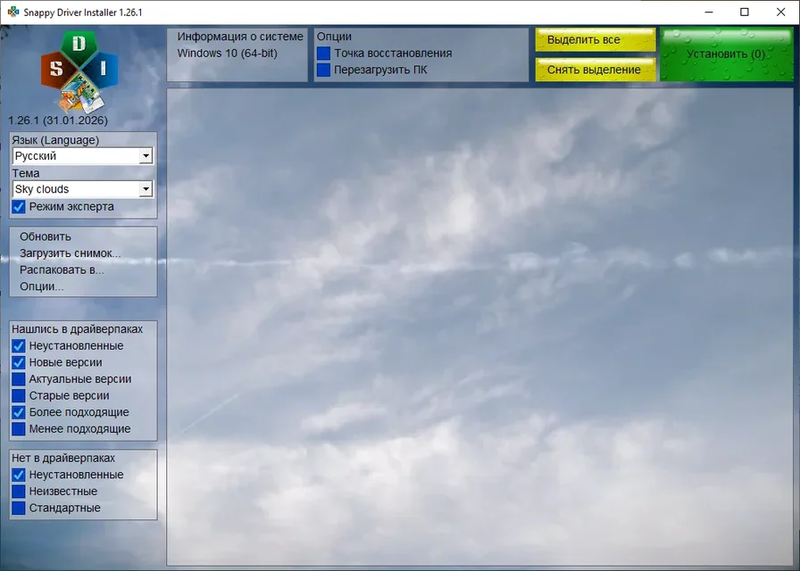The height and width of the screenshot is (571, 800).
Task: Enable the Стандартные checkbox
Action: (x=19, y=509)
